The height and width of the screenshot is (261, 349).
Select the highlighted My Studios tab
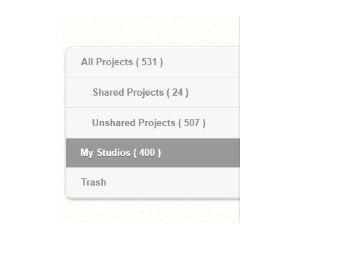(x=153, y=153)
